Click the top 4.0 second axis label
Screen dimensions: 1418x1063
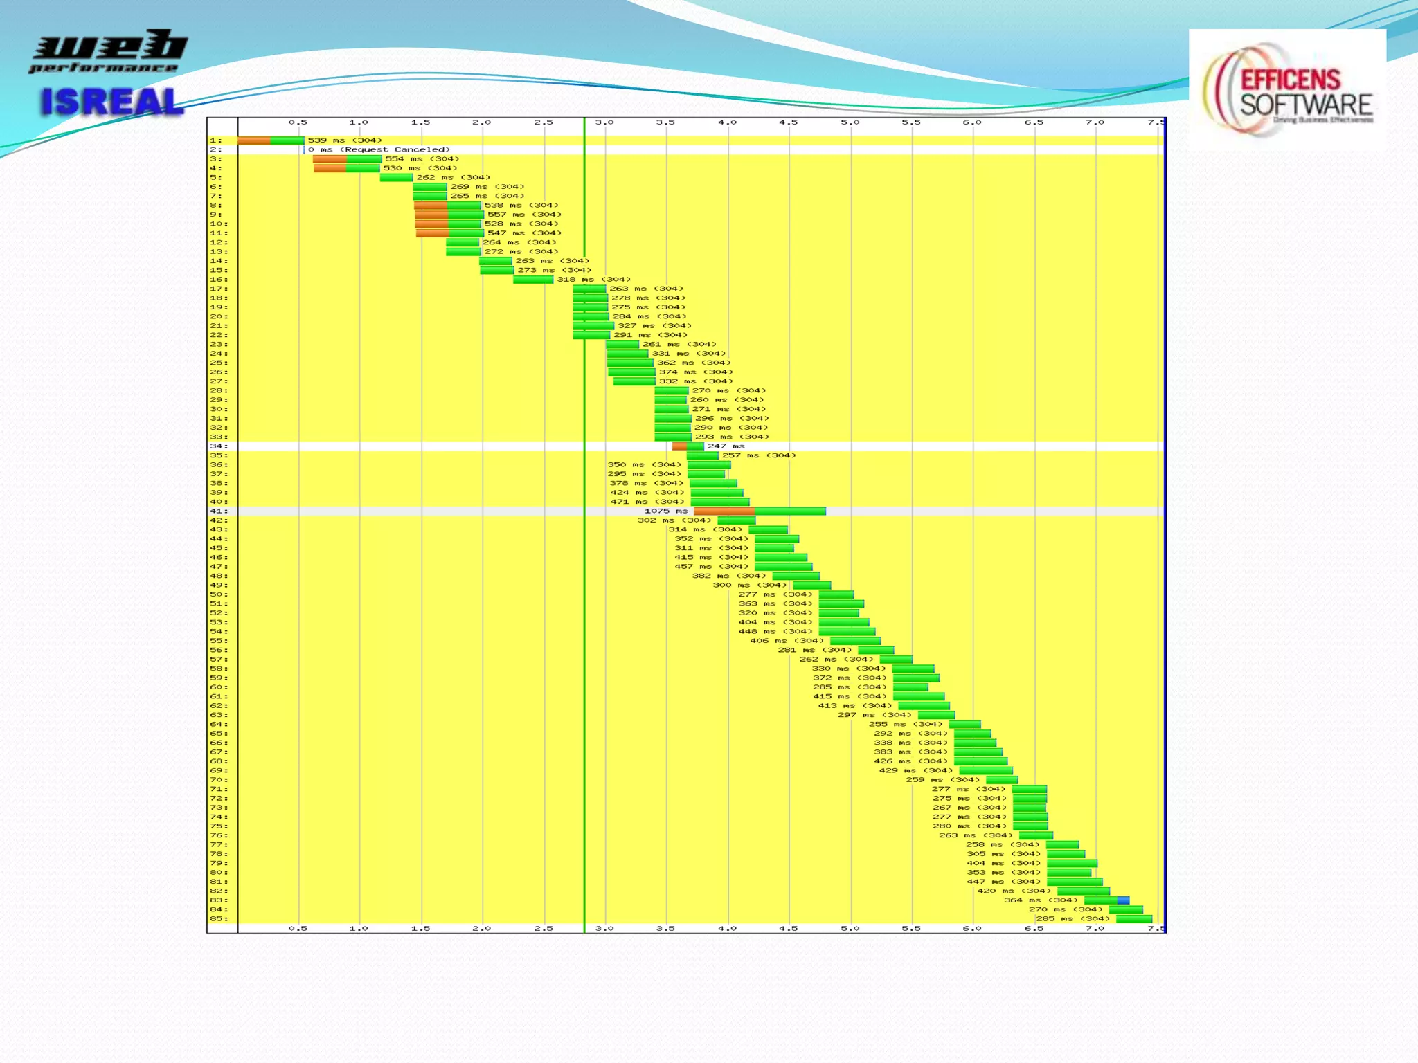pyautogui.click(x=727, y=122)
